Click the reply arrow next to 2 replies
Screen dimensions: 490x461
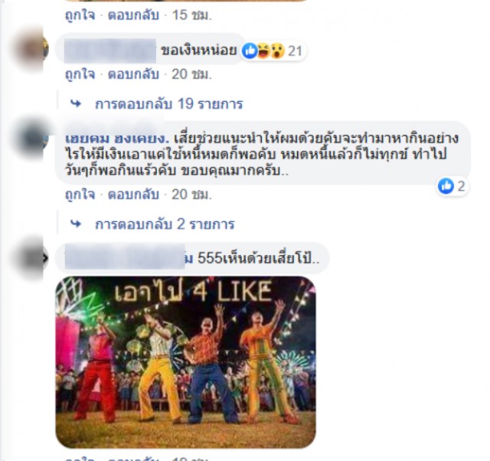point(76,224)
